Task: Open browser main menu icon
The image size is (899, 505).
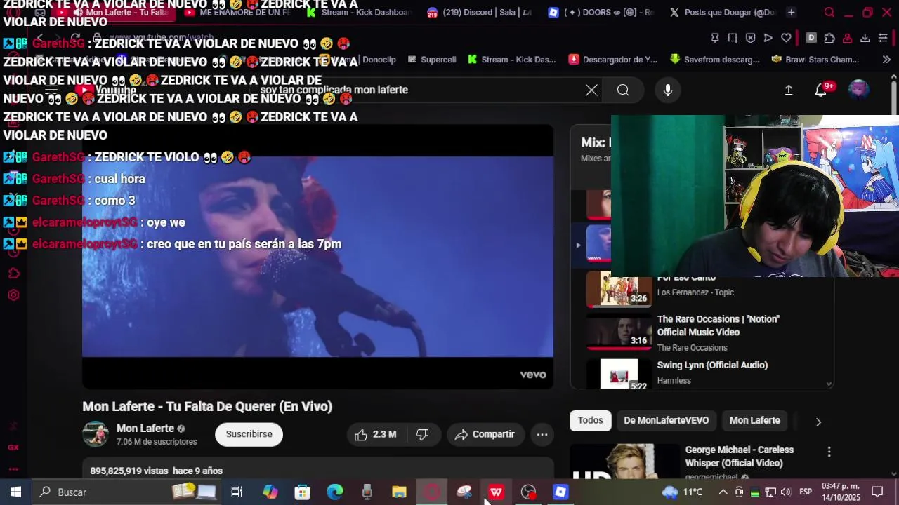Action: pos(883,38)
